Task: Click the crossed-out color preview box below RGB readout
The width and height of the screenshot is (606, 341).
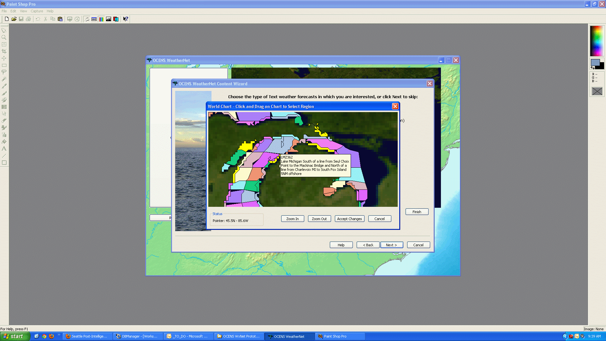Action: [597, 91]
